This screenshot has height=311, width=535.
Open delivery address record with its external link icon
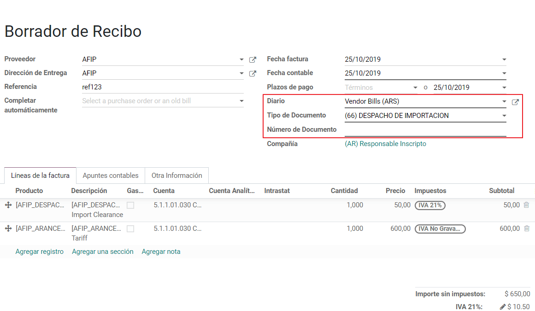click(x=253, y=73)
